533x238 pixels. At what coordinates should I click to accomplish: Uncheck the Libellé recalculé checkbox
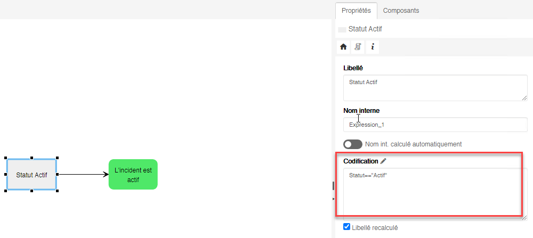coord(347,227)
